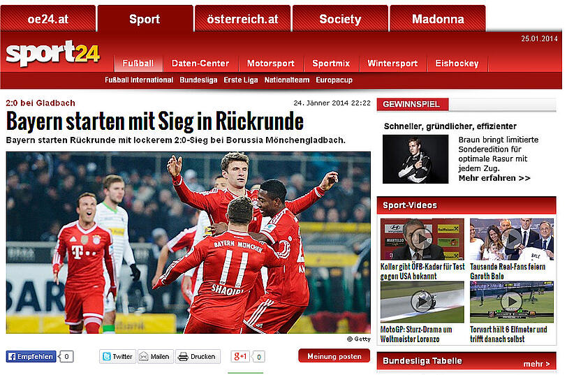Viewport: 567px width, 375px height.
Task: Click the Google +1 button
Action: (x=240, y=357)
